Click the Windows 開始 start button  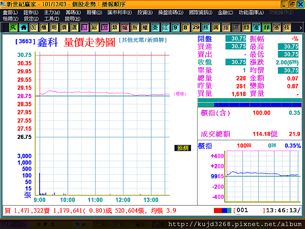pyautogui.click(x=15, y=224)
